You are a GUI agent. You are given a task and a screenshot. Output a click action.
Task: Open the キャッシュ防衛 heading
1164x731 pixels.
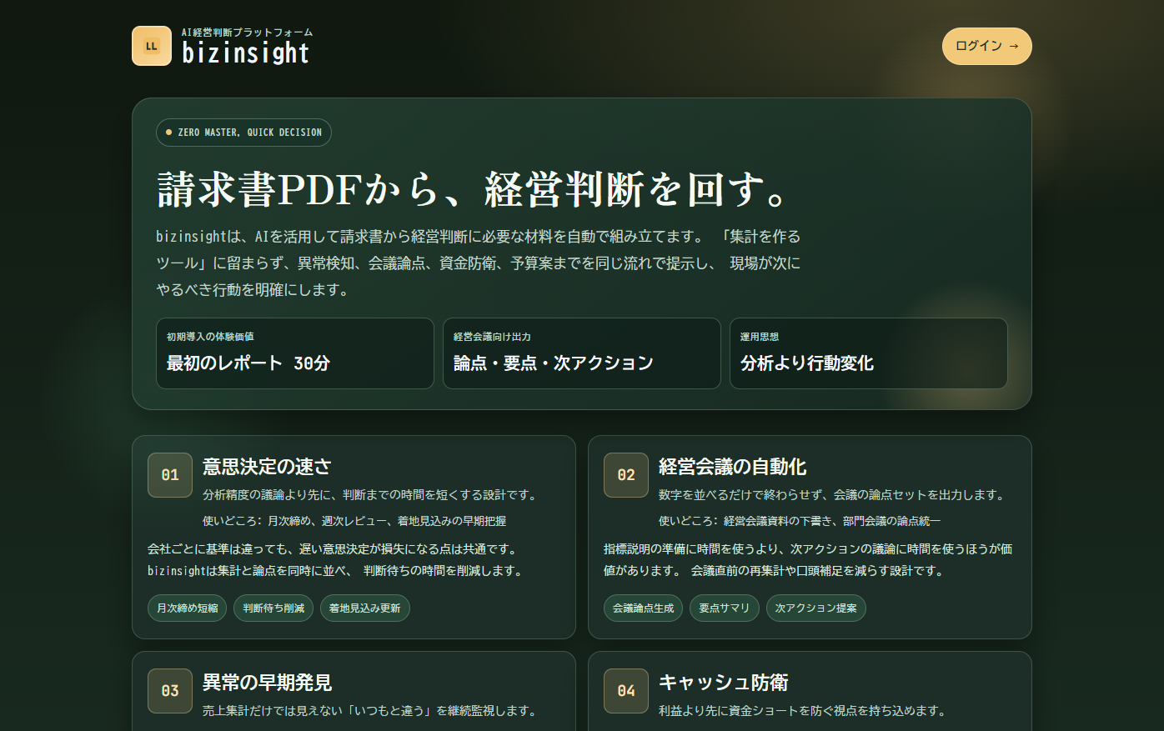coord(723,683)
